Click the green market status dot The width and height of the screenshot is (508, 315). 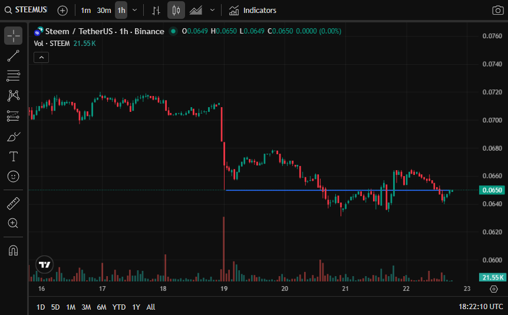pyautogui.click(x=173, y=31)
